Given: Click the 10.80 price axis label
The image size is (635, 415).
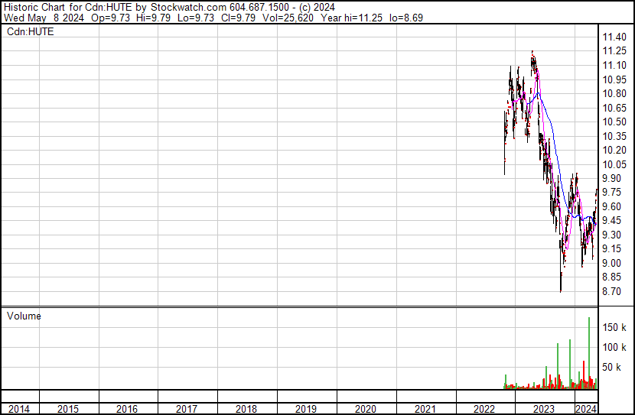Looking at the screenshot, I should [x=614, y=94].
